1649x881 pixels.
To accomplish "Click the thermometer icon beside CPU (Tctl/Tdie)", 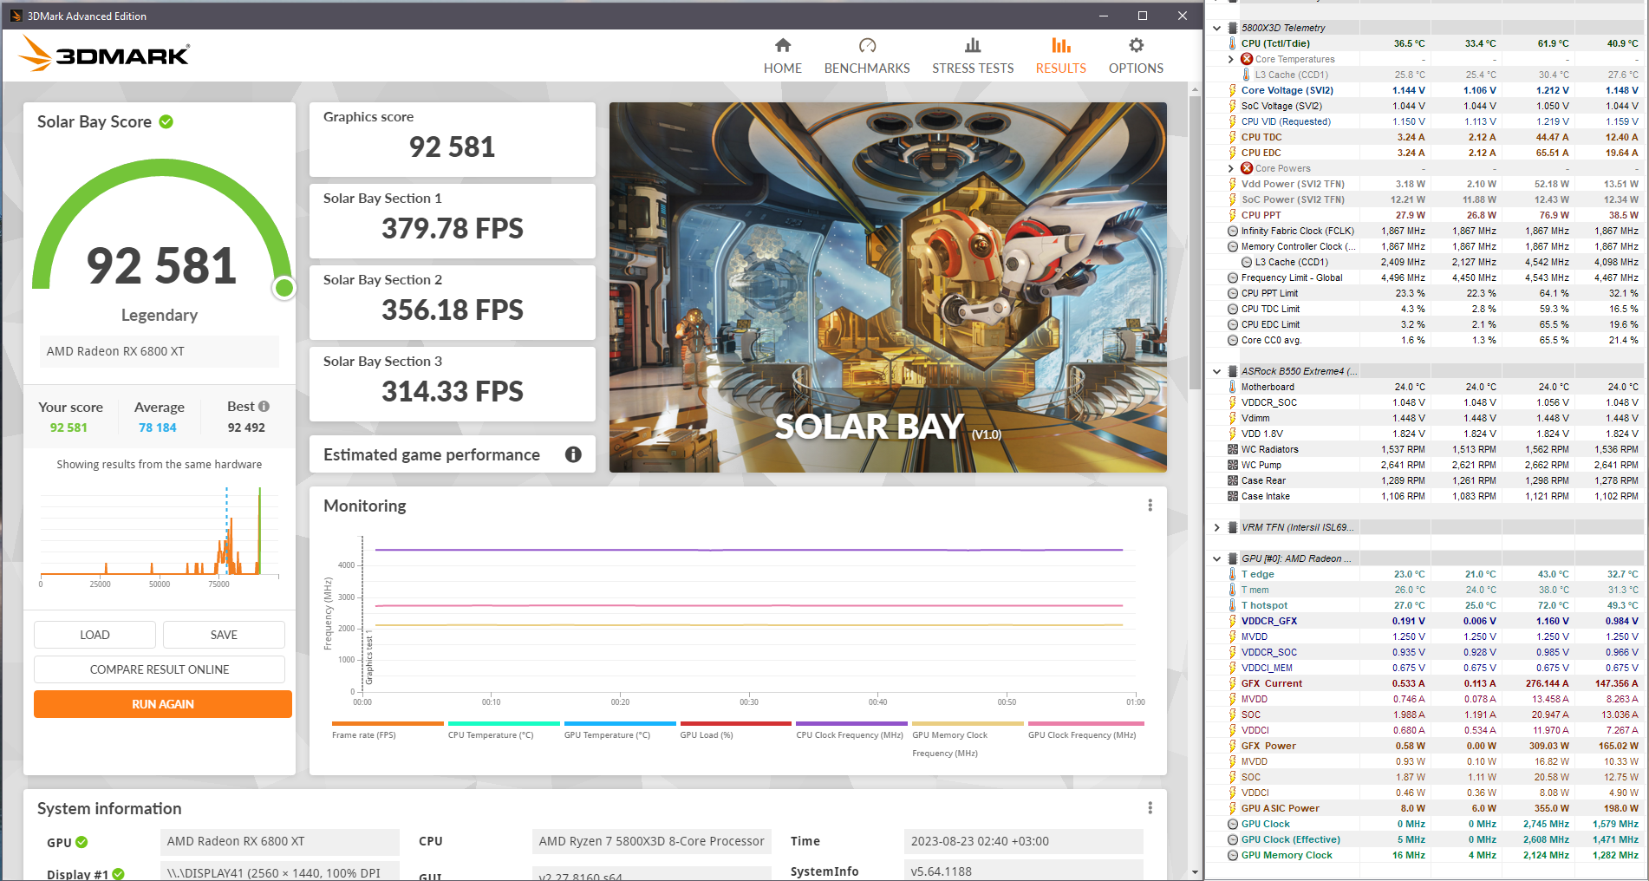I will click(x=1232, y=43).
